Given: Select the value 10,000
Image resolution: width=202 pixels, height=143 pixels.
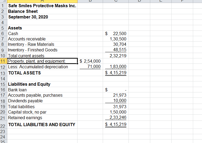Looking at the screenshot, I should click(x=116, y=101).
